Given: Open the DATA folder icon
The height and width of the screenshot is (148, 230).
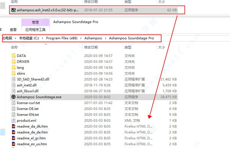Looking at the screenshot, I should [13, 56].
